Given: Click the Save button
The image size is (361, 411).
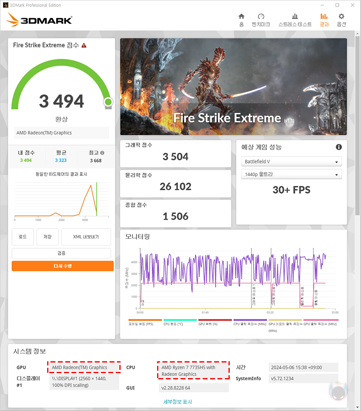Looking at the screenshot, I should point(47,237).
